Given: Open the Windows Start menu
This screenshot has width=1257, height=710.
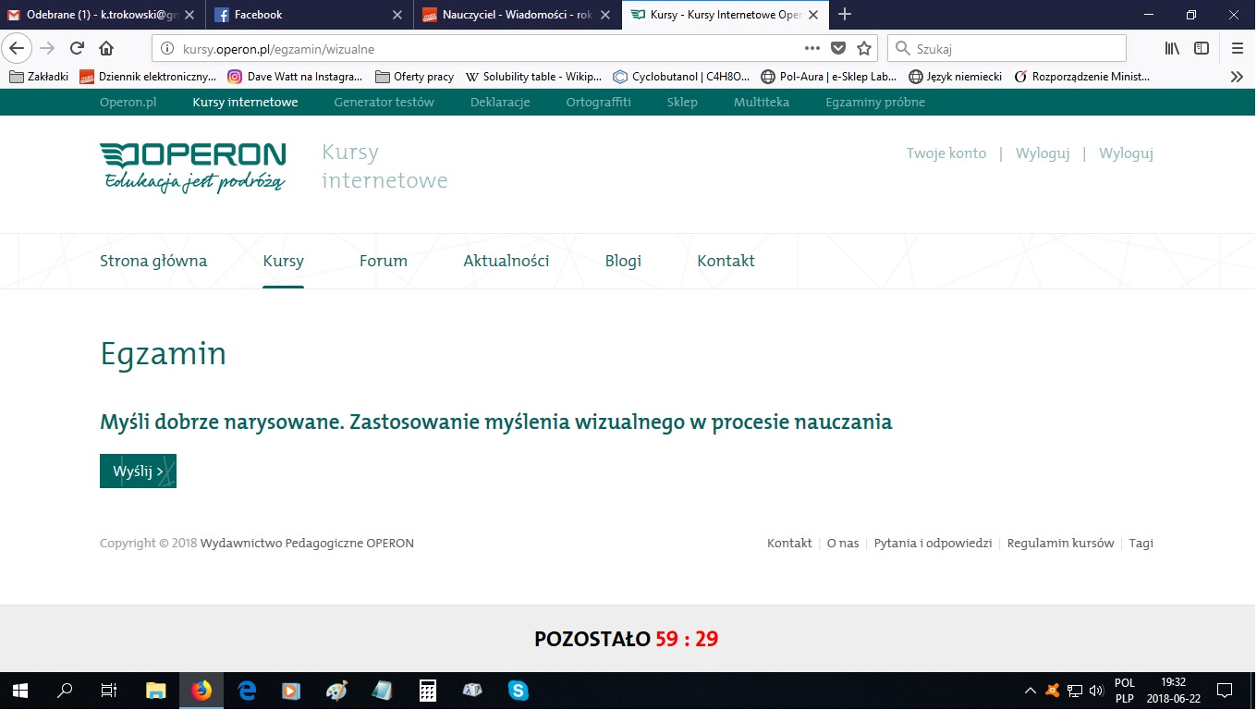Looking at the screenshot, I should click(x=20, y=691).
